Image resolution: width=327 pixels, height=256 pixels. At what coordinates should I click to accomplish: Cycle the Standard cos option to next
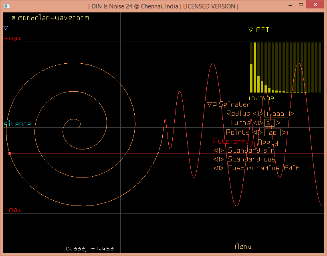pyautogui.click(x=221, y=159)
